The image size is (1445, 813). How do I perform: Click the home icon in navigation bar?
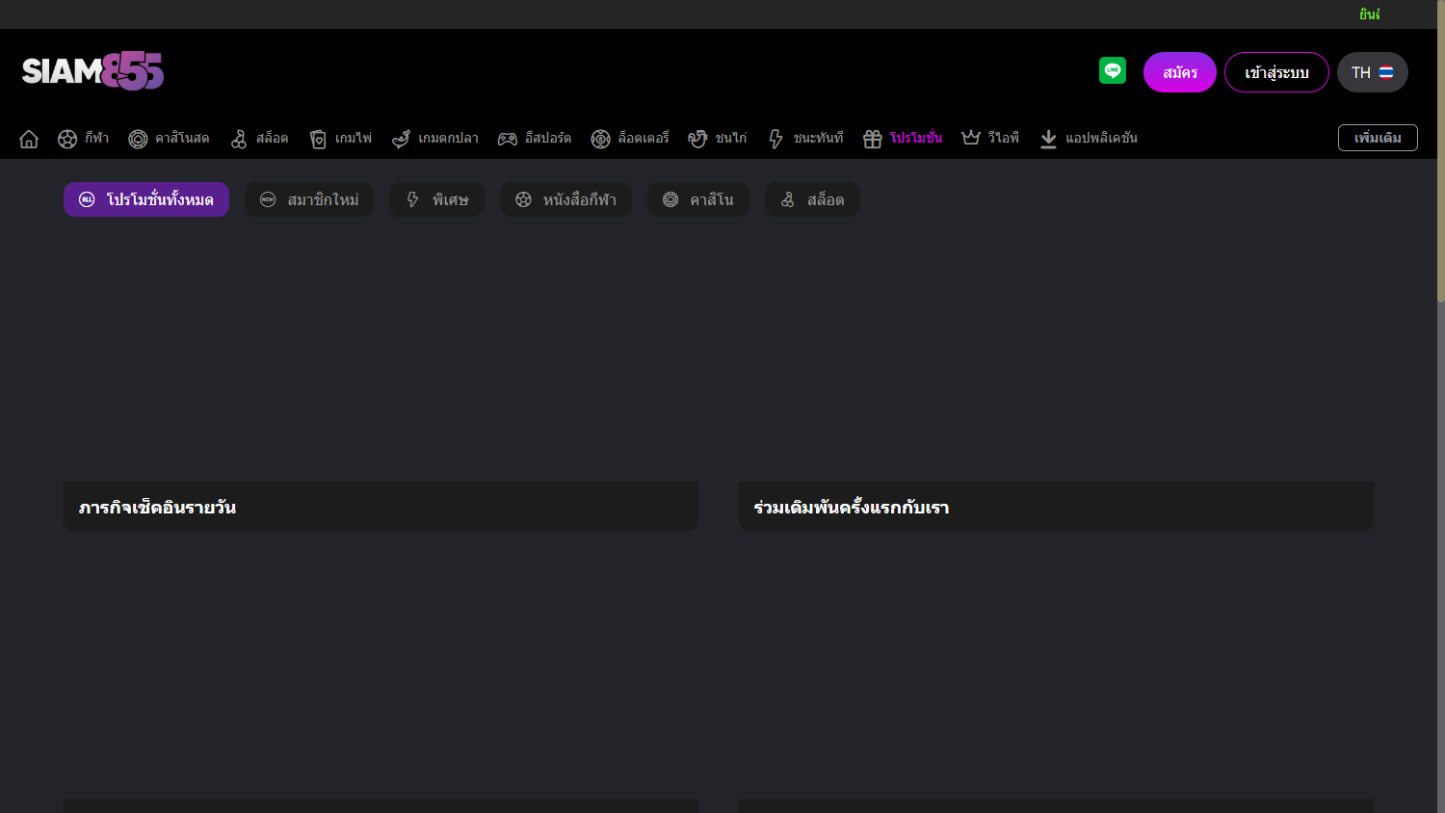(29, 139)
